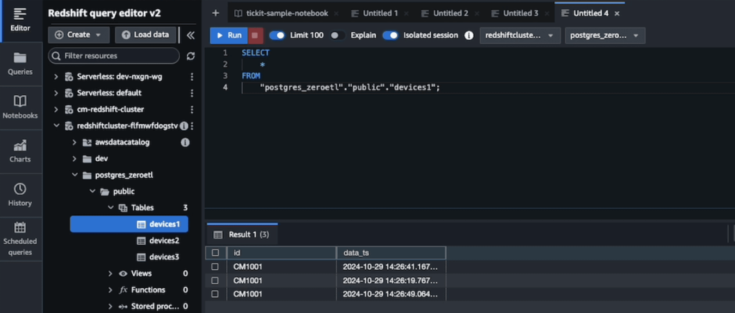Expand dev database folder
The height and width of the screenshot is (313, 735).
[x=74, y=159]
